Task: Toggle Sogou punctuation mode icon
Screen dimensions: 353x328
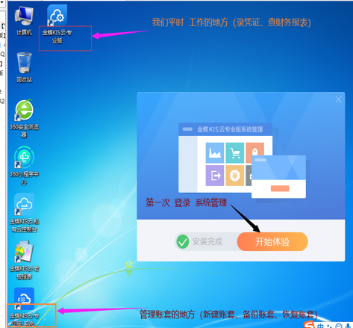Action: (x=330, y=326)
